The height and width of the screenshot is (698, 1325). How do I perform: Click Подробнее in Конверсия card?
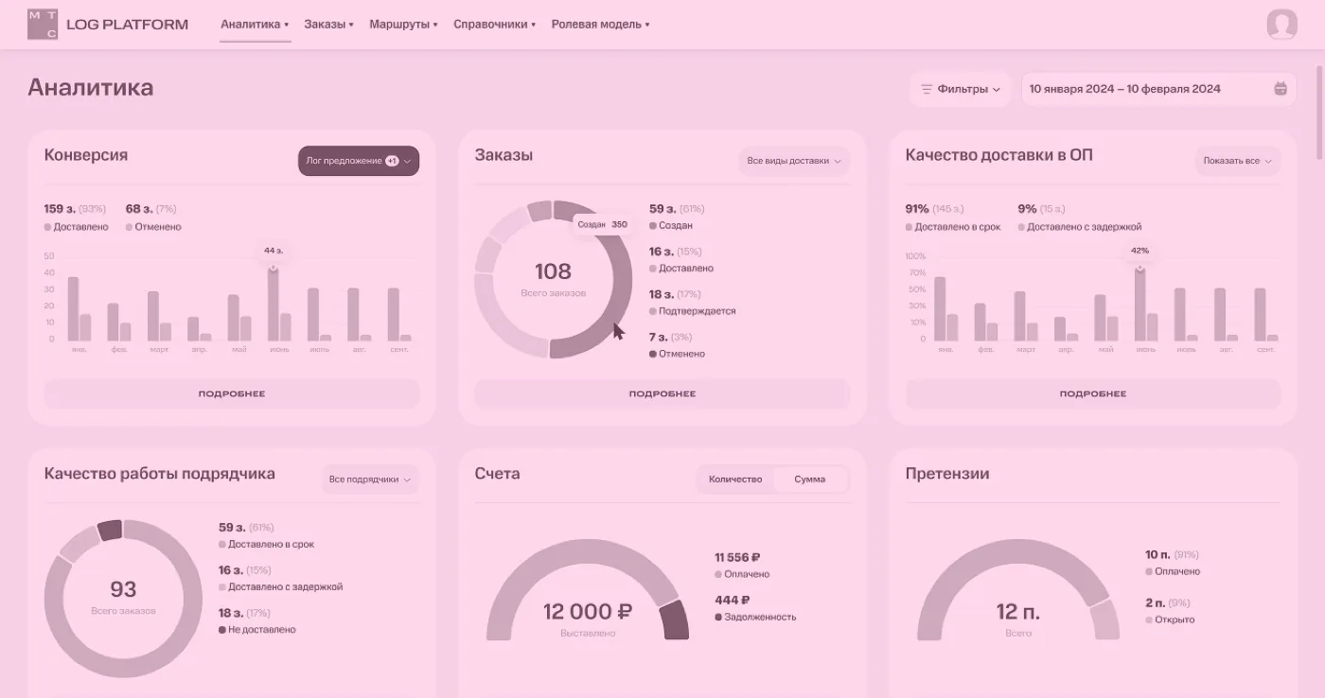232,393
